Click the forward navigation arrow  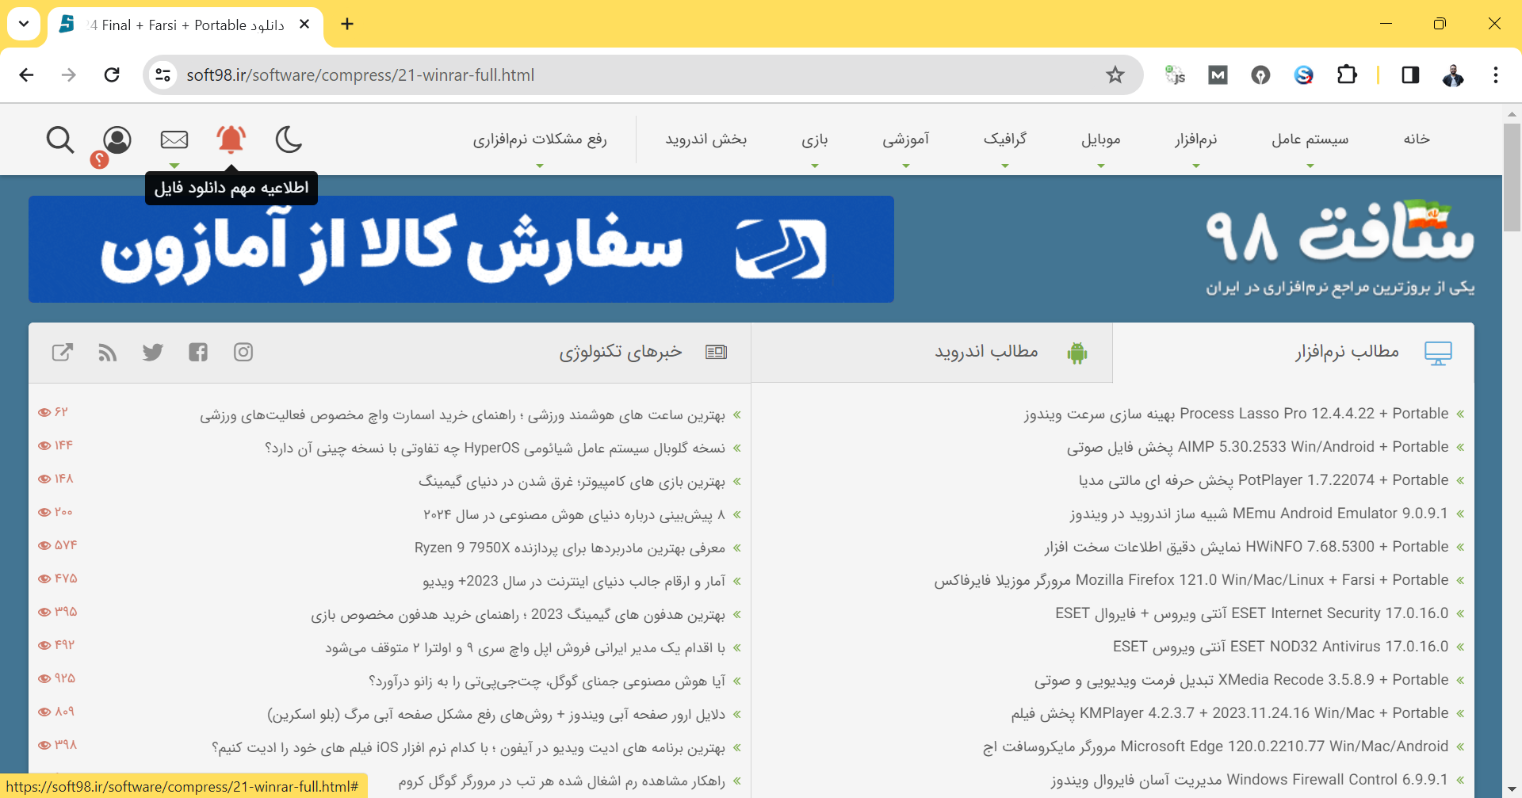pos(69,75)
